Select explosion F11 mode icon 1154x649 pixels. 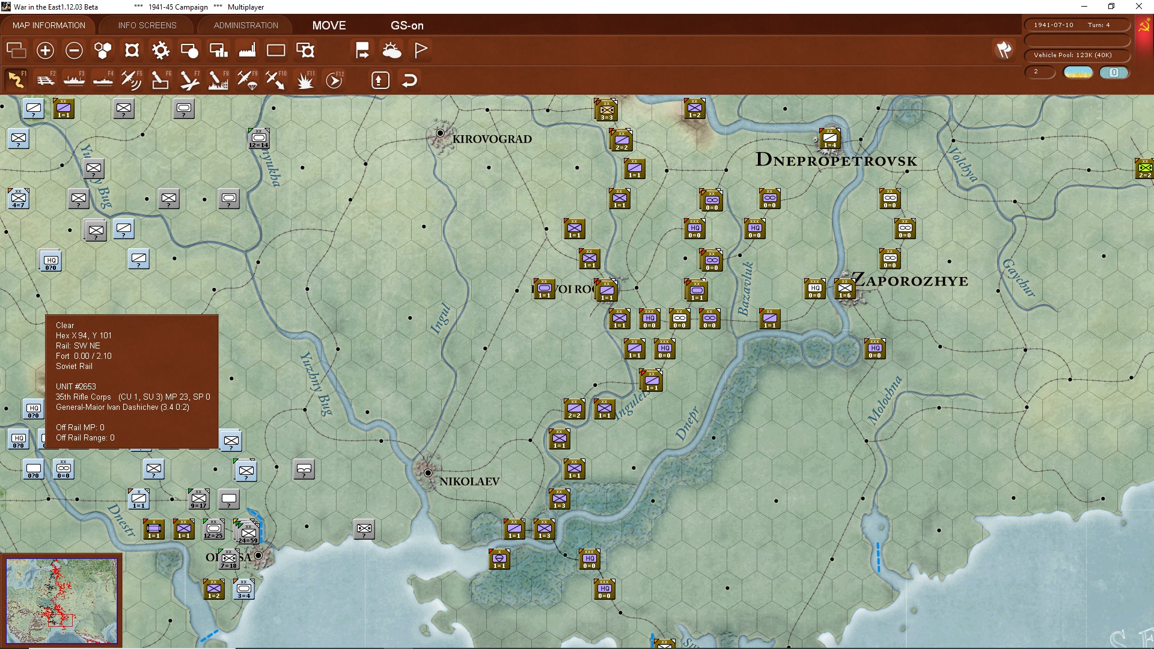pos(305,80)
